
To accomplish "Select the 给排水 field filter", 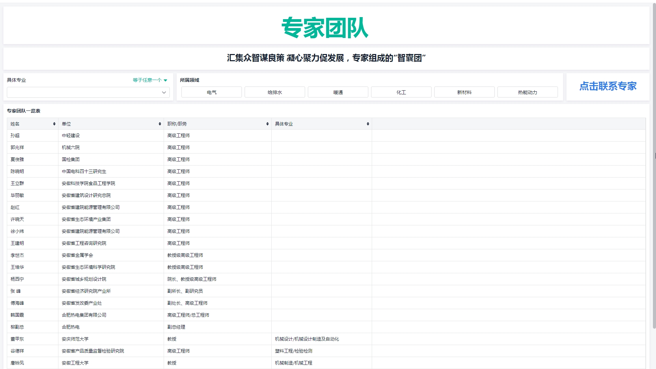I will pyautogui.click(x=275, y=92).
